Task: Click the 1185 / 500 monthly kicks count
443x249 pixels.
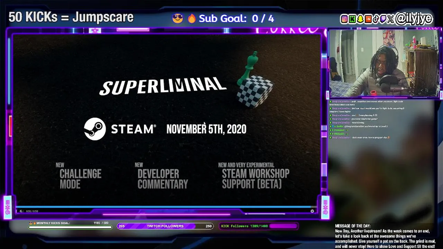Action: point(101,223)
